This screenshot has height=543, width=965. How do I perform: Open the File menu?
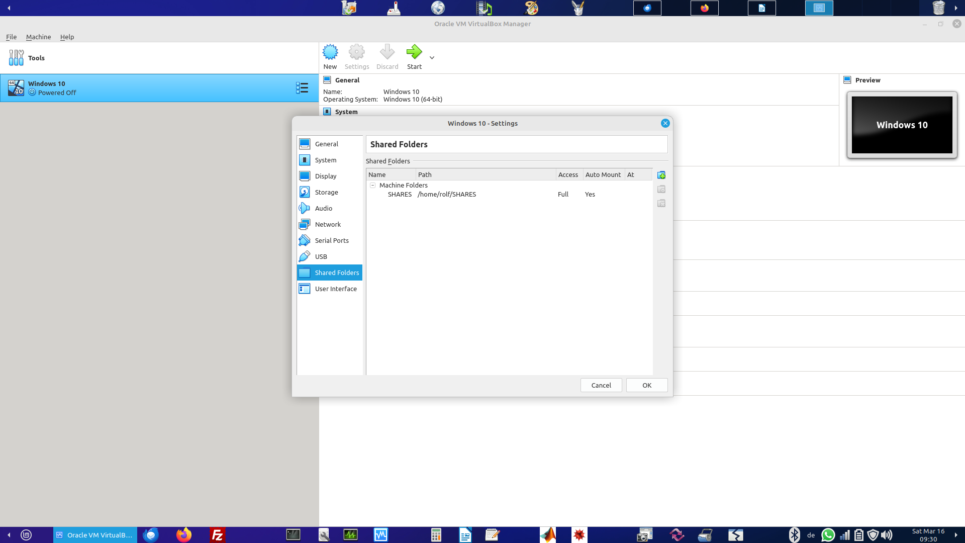11,37
